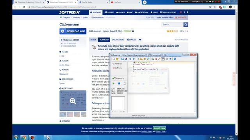This screenshot has height=140, width=250.
Task: Click the eye icon in the editor toolbar
Action: 170,59
